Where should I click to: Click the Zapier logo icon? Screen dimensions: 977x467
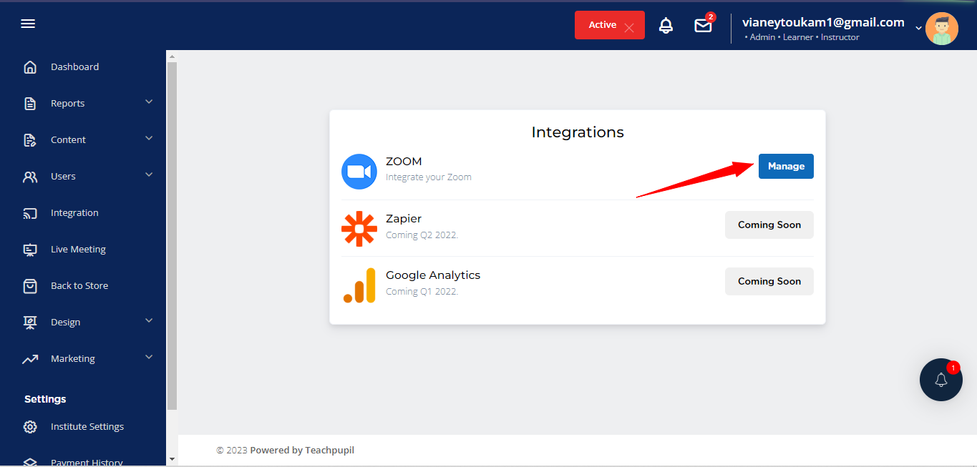point(359,229)
